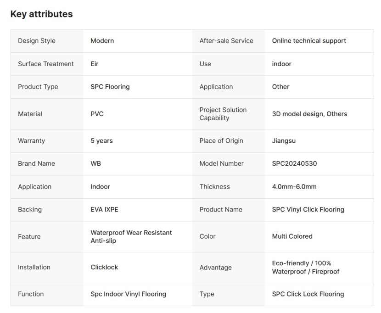Select the Eir surface treatment value

94,64
